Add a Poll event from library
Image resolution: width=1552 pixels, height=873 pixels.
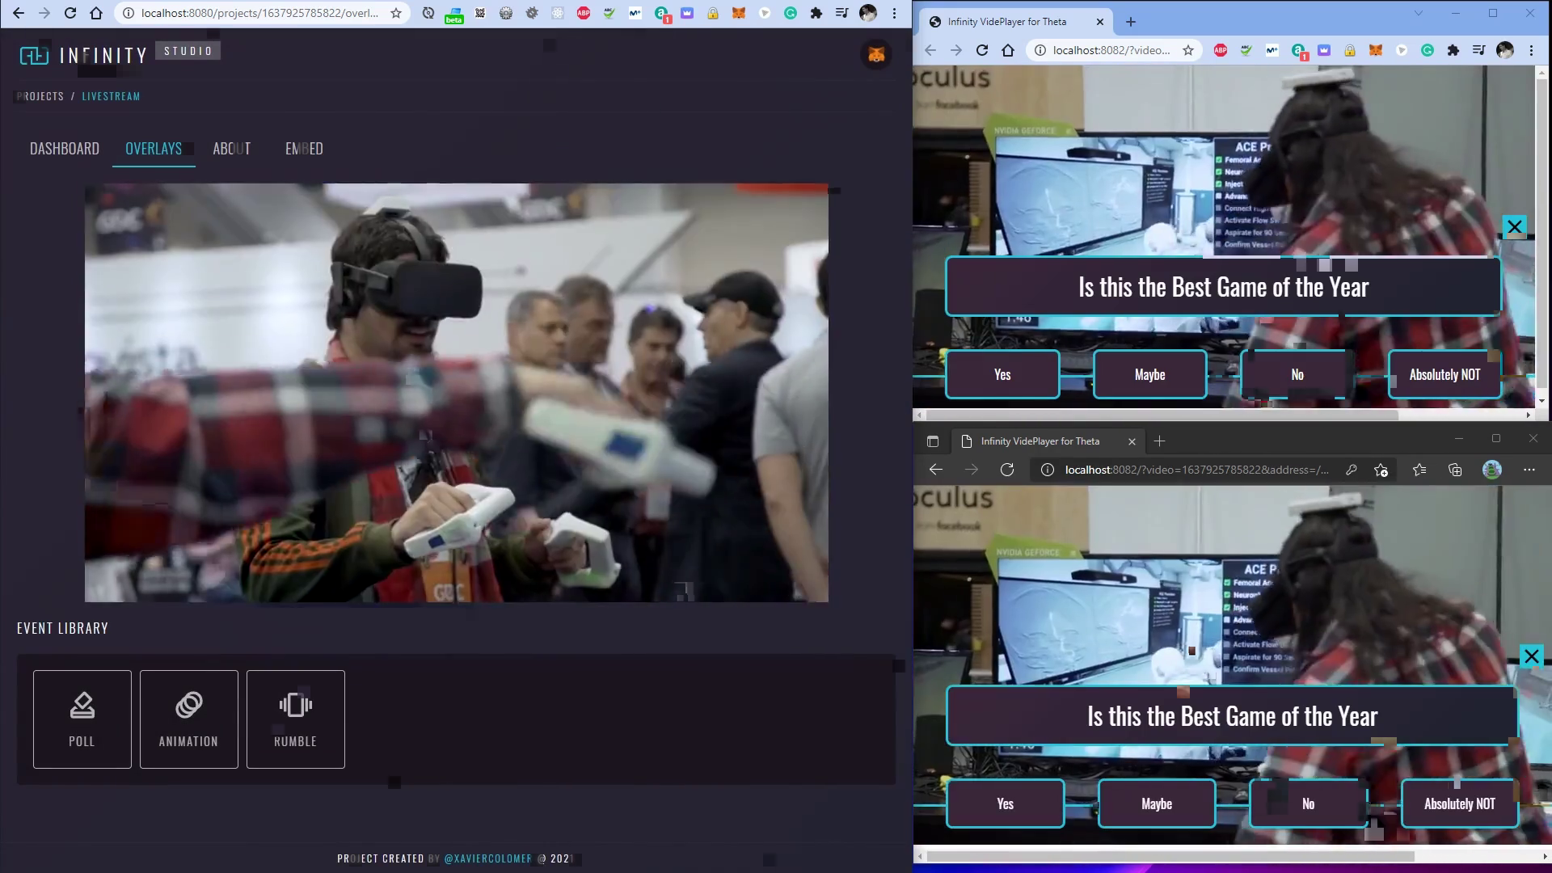pyautogui.click(x=82, y=719)
